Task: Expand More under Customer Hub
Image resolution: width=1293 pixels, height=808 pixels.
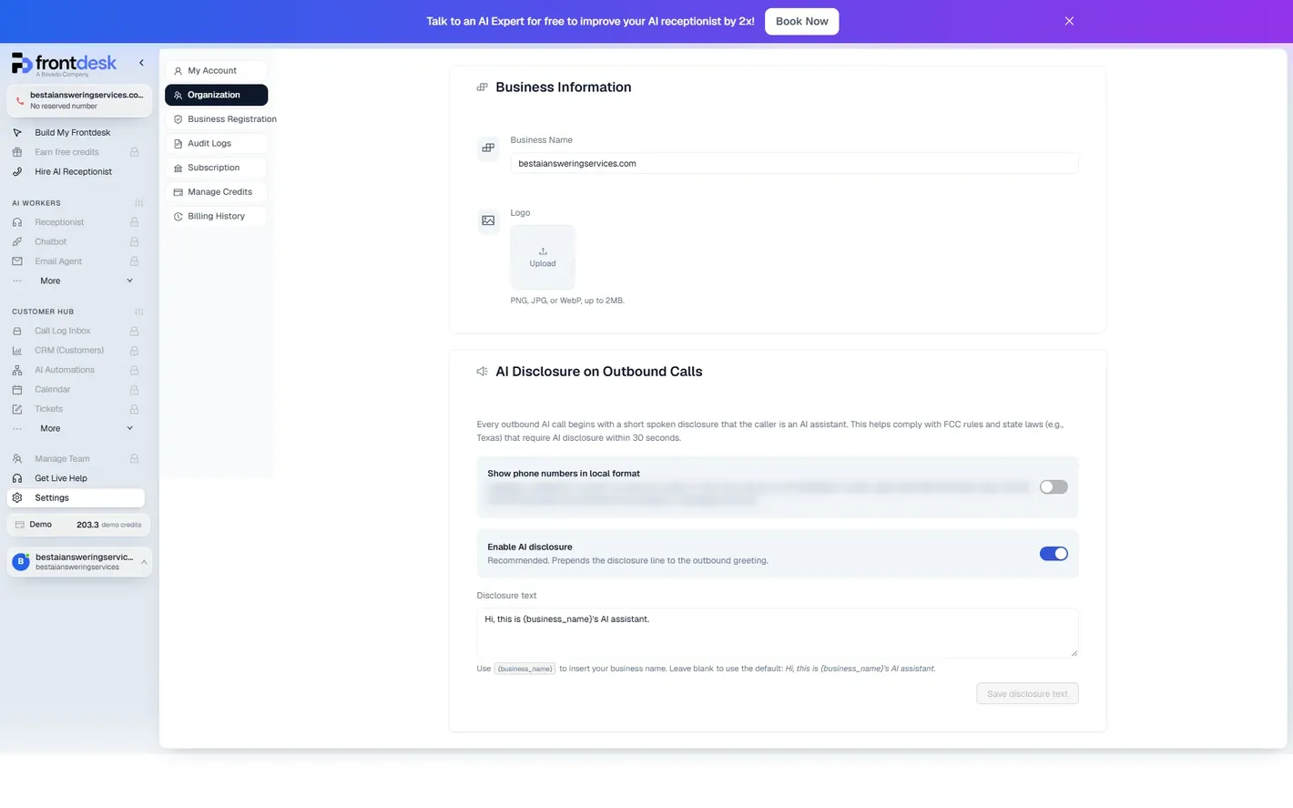Action: (x=76, y=429)
